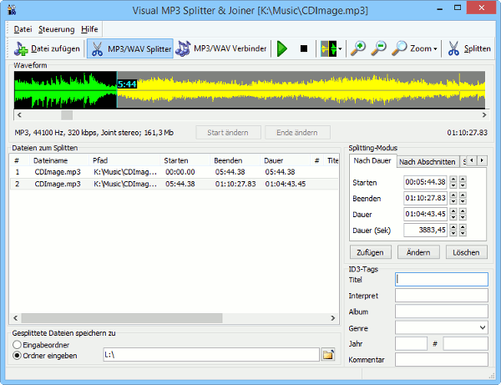This screenshot has width=501, height=385.
Task: Switch to the Nach Abschnitten tab
Action: (428, 162)
